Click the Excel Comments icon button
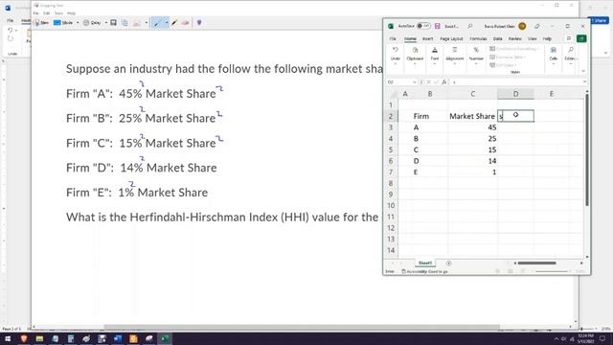The height and width of the screenshot is (345, 613). [x=569, y=38]
